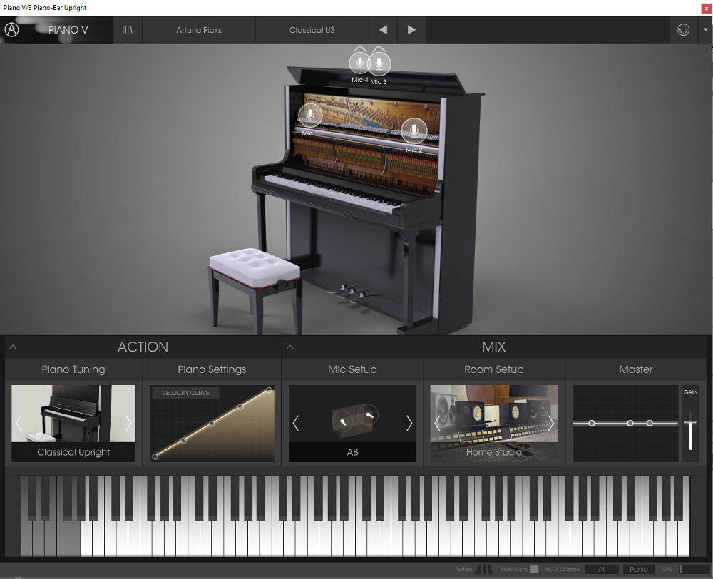
Task: Collapse the MIX section
Action: pos(290,347)
